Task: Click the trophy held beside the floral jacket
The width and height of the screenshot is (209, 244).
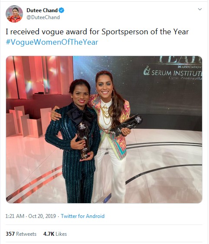Action: [x=126, y=125]
